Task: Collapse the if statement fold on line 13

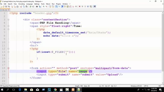Action: pos(8,52)
